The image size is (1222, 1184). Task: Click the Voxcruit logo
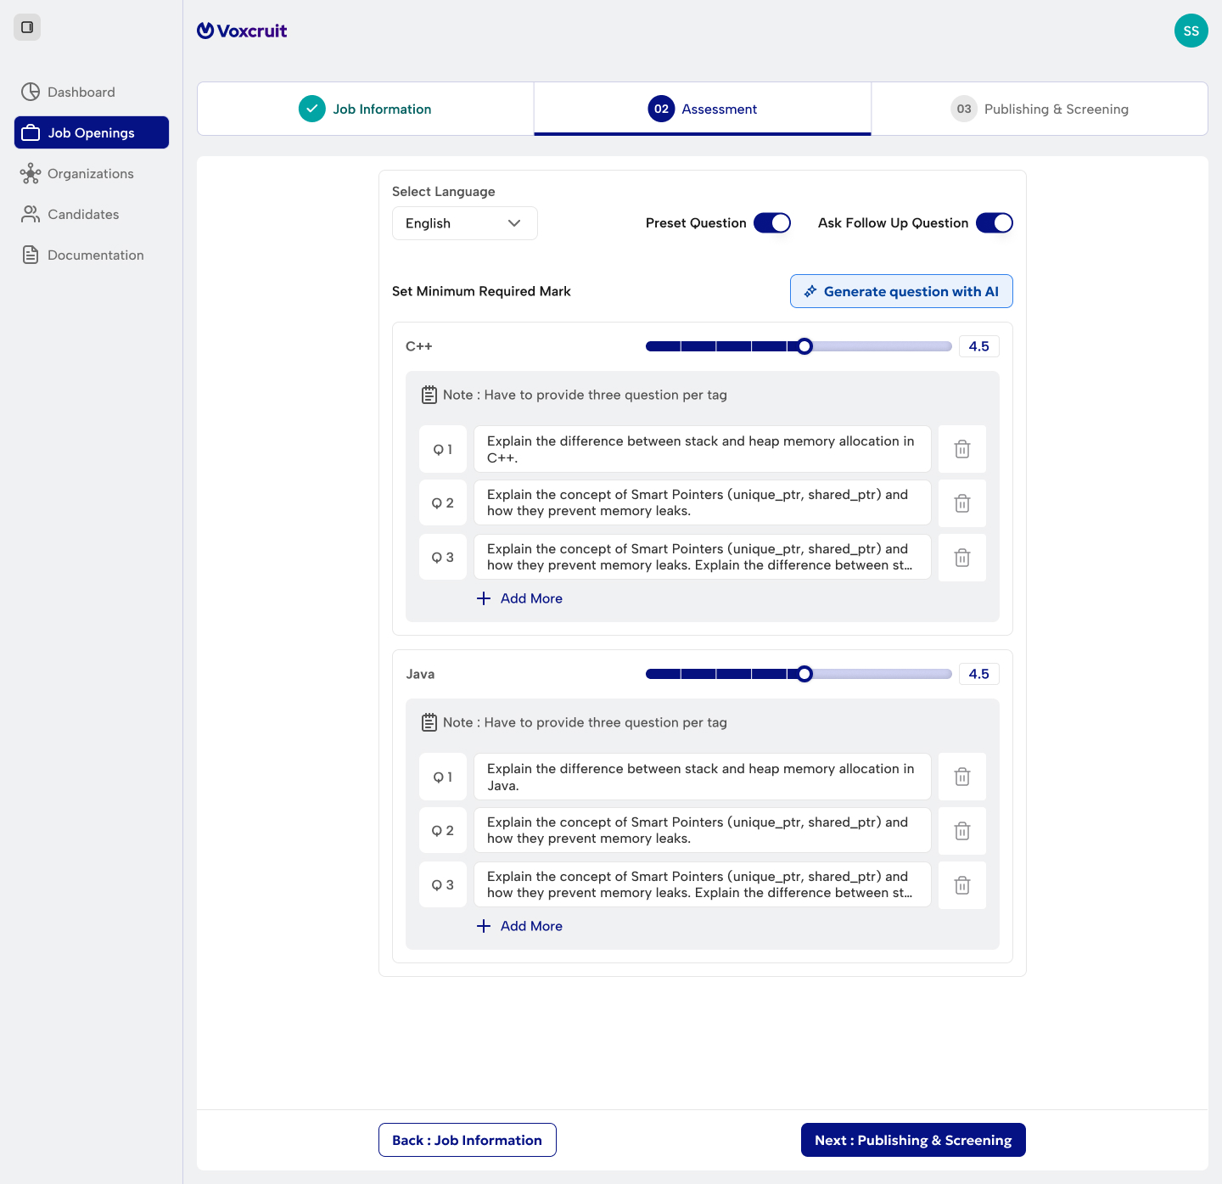coord(242,31)
